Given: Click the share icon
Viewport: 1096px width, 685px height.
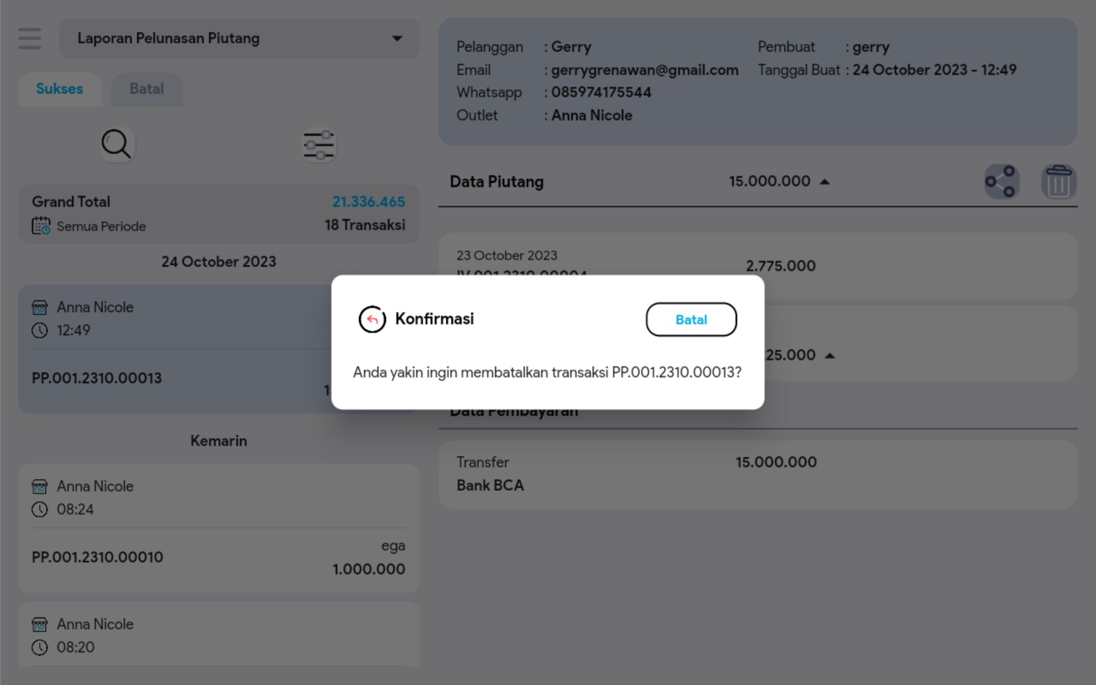Looking at the screenshot, I should click(1001, 181).
